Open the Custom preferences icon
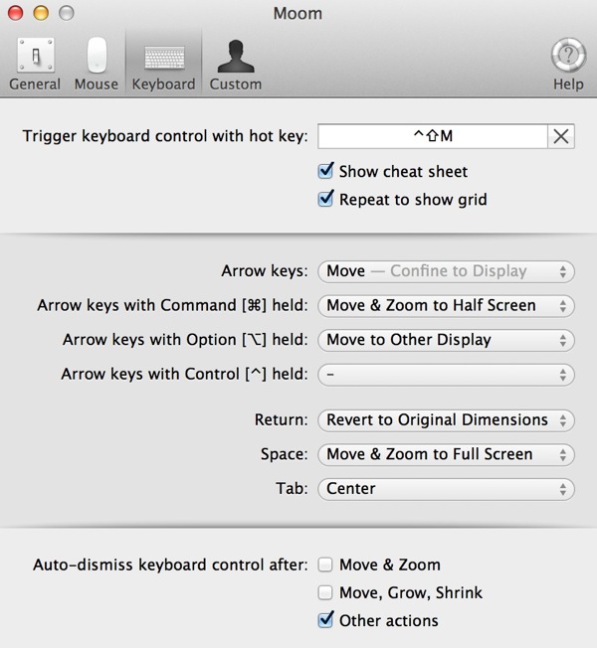Screen dimensions: 597x648 tap(236, 65)
